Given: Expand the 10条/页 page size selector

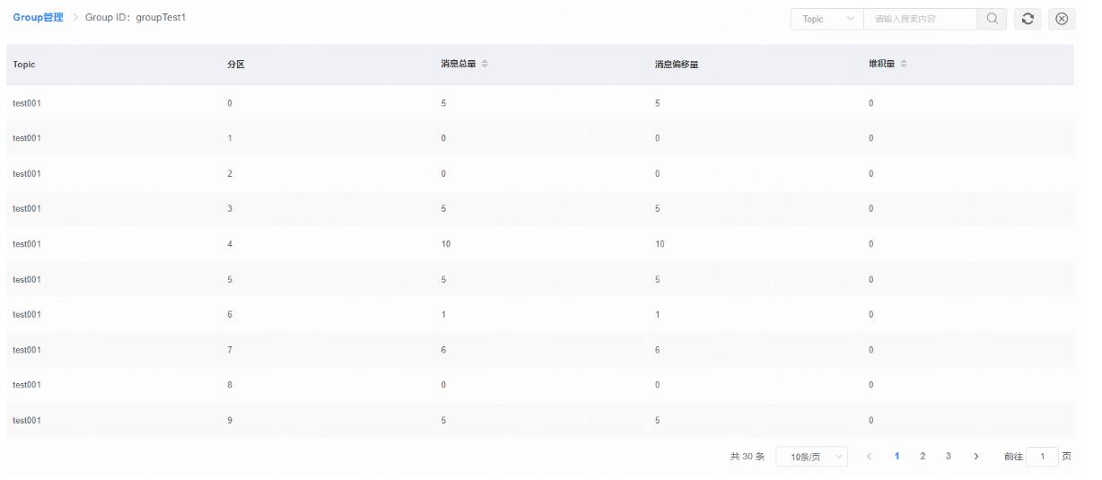Looking at the screenshot, I should pyautogui.click(x=811, y=458).
